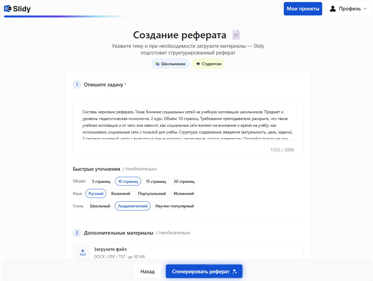
Task: Select Испанский language
Action: [x=184, y=194]
